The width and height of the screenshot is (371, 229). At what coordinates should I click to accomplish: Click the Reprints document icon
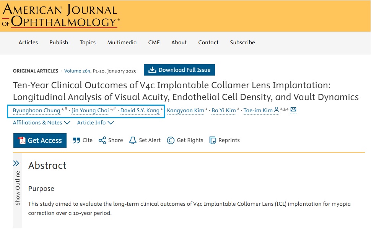(213, 140)
